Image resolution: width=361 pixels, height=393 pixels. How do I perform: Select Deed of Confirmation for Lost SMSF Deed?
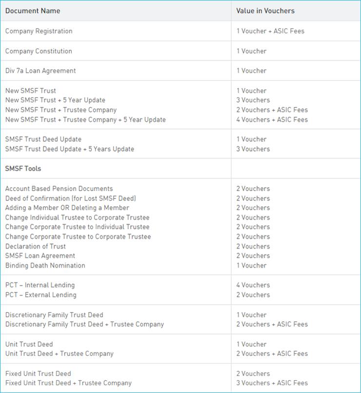(70, 198)
